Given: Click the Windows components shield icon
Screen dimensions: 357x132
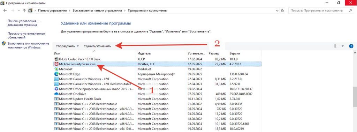Looking at the screenshot, I should pos(3,43).
